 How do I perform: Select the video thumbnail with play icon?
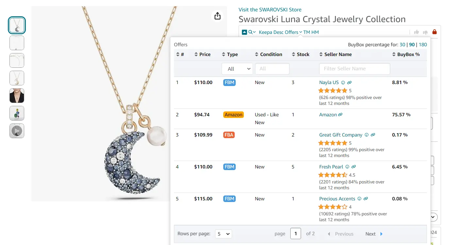coord(17,131)
